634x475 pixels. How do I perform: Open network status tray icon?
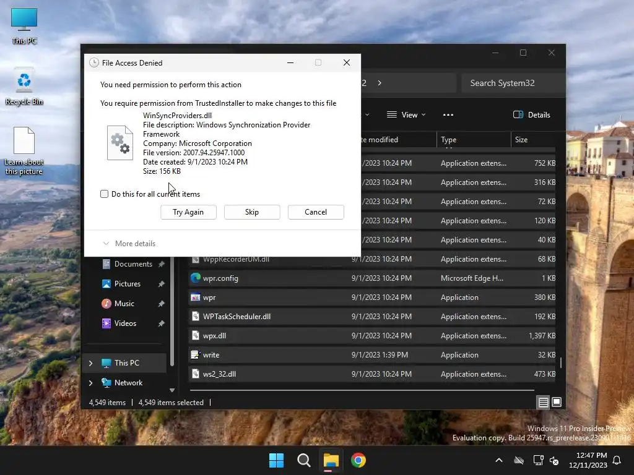point(538,460)
